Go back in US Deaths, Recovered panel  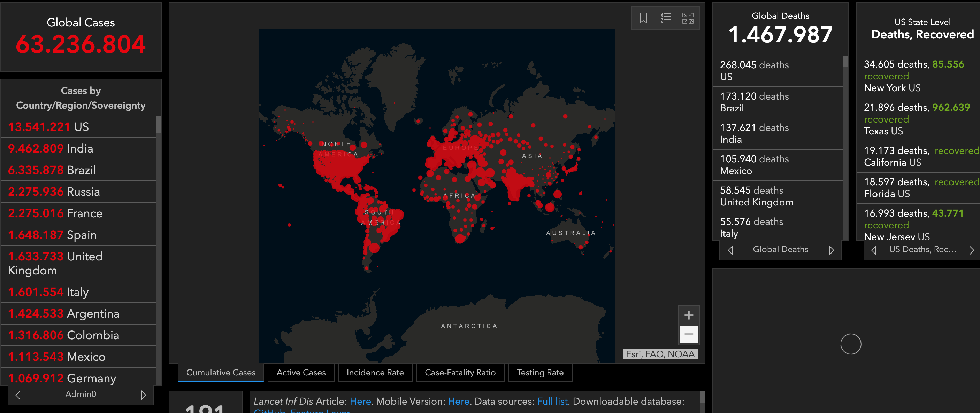click(874, 250)
